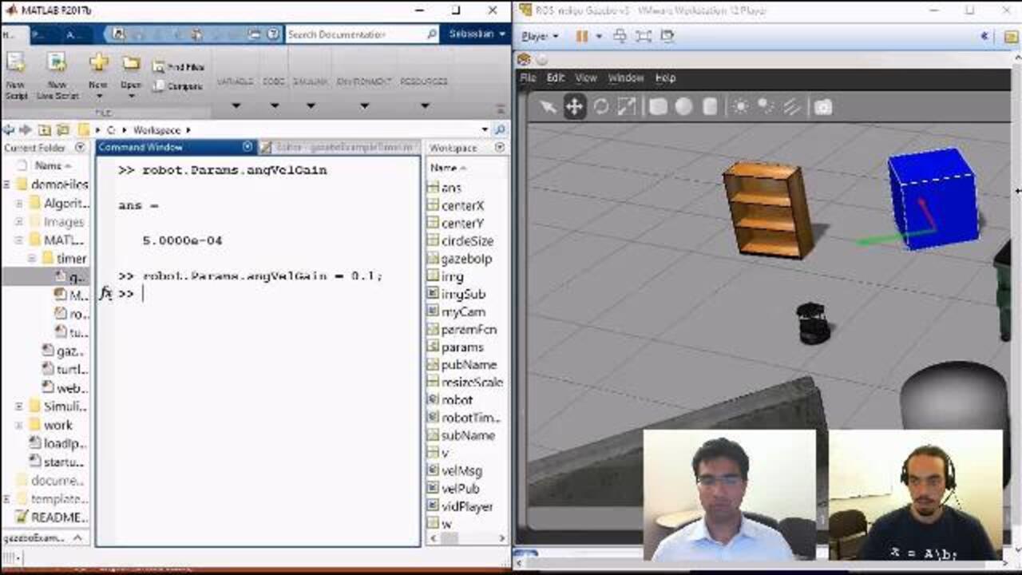Select the rotate mode tool

pos(600,107)
